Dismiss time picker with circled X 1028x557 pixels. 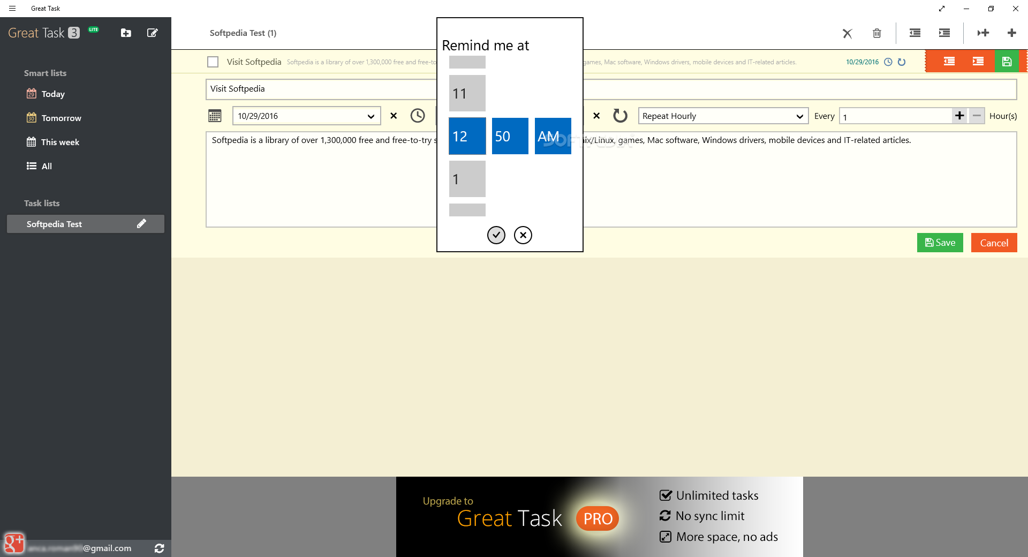click(523, 235)
